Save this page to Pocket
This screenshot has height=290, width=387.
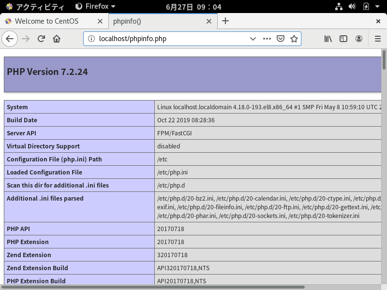(x=281, y=39)
